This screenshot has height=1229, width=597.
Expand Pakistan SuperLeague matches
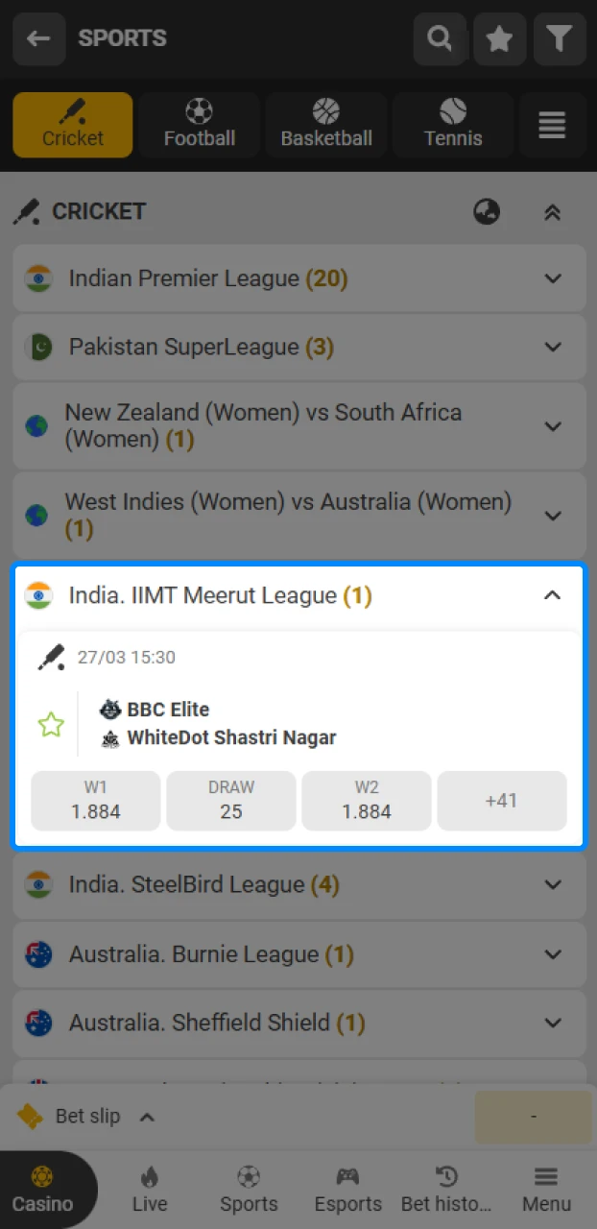pyautogui.click(x=552, y=348)
